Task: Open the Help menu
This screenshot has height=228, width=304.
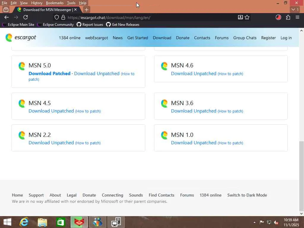Action: (x=83, y=3)
